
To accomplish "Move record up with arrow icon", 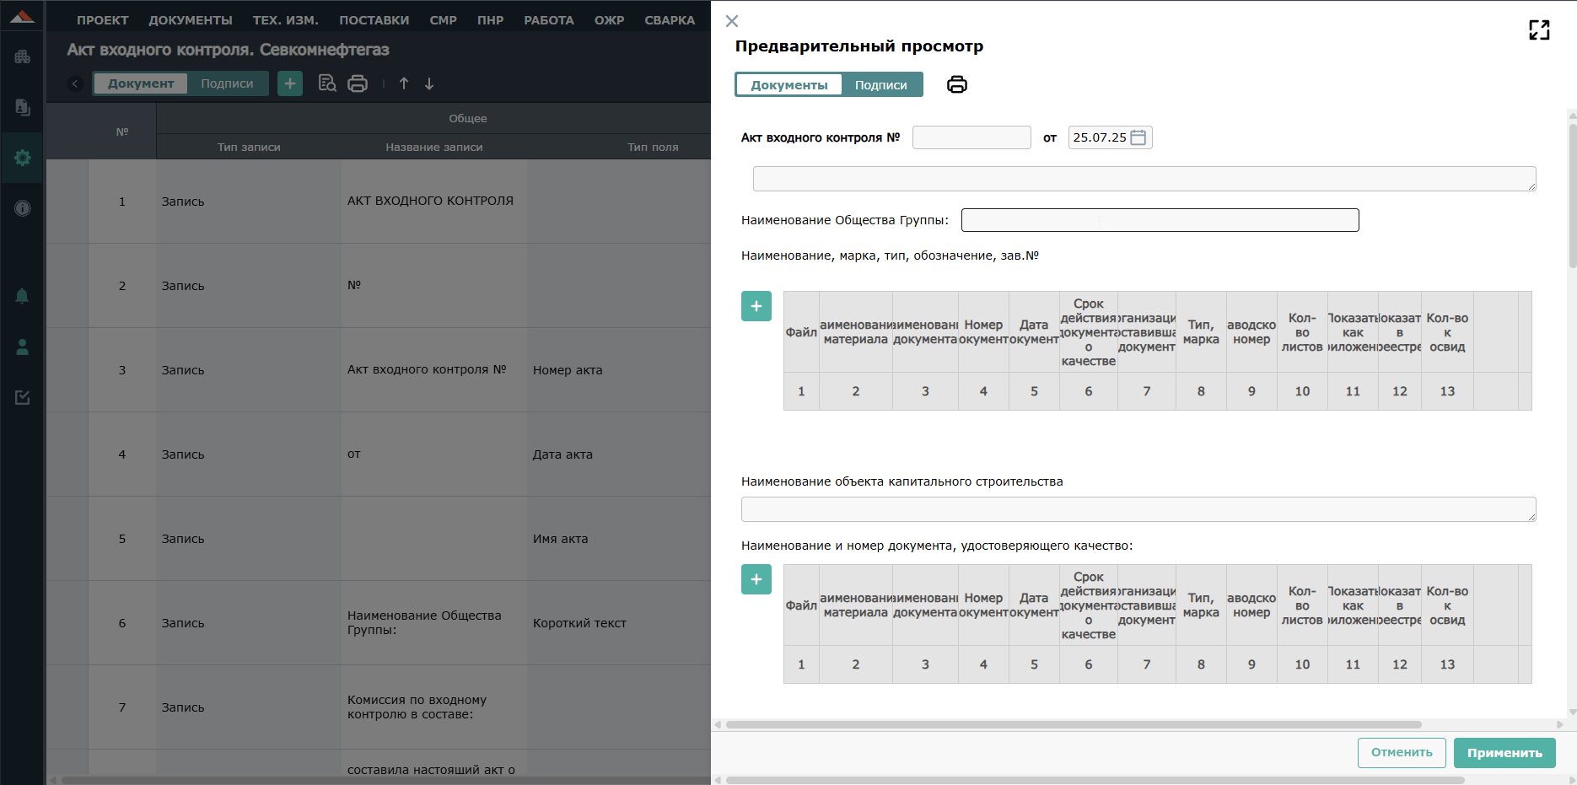I will (404, 83).
